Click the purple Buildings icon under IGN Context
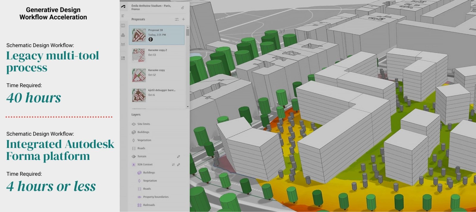This screenshot has height=212, width=476. tap(139, 172)
